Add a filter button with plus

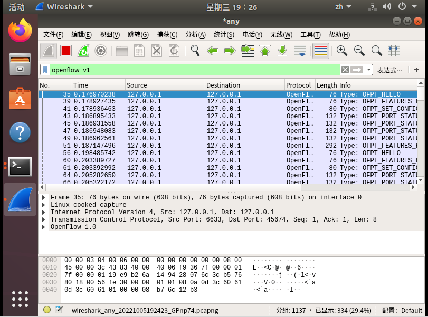(x=416, y=70)
